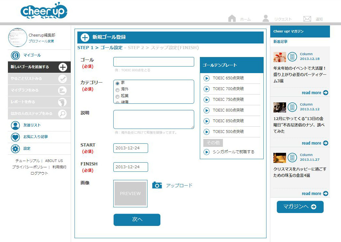
Task: Select the 起業 category radio button
Action: pyautogui.click(x=117, y=96)
